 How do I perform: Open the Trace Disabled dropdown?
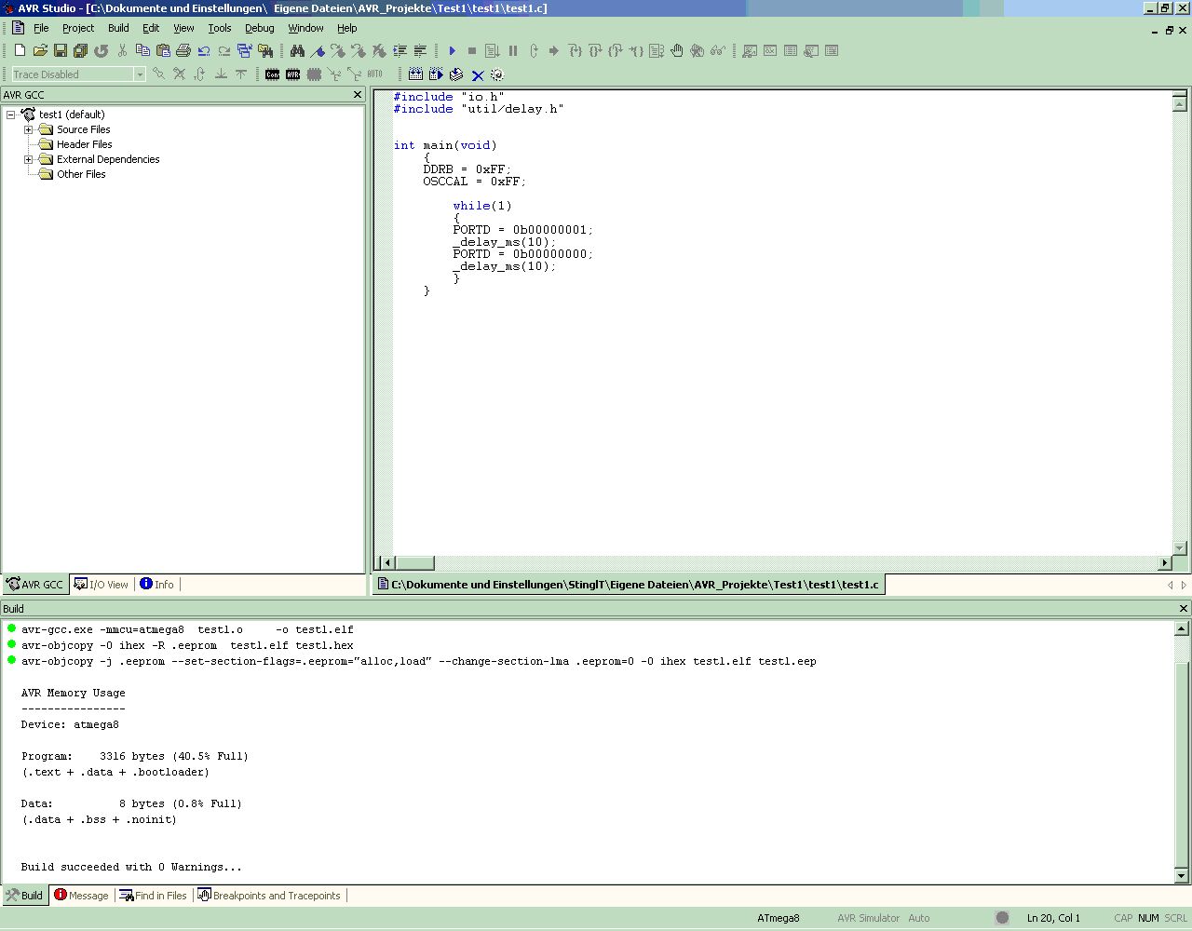[x=140, y=74]
